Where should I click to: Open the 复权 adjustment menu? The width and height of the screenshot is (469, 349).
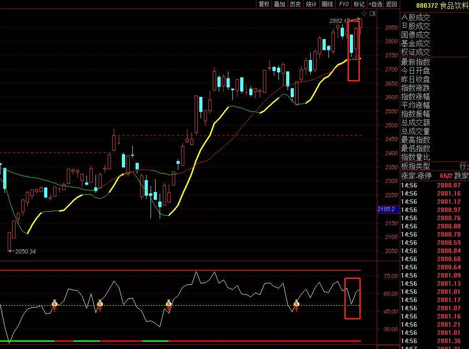point(264,4)
